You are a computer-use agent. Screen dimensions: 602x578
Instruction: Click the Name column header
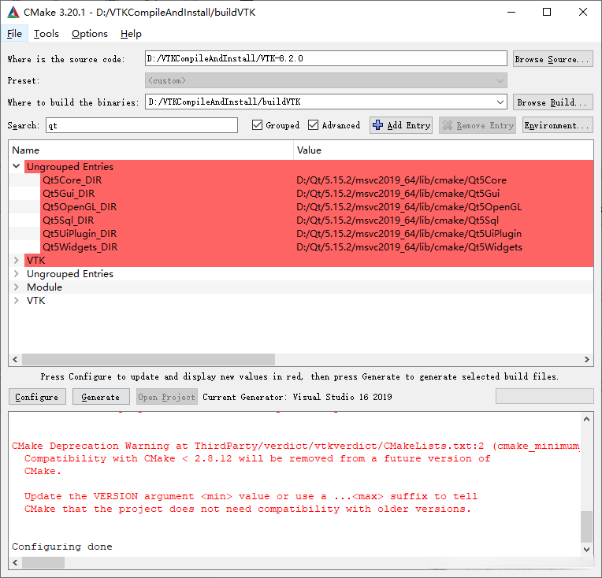(x=150, y=150)
